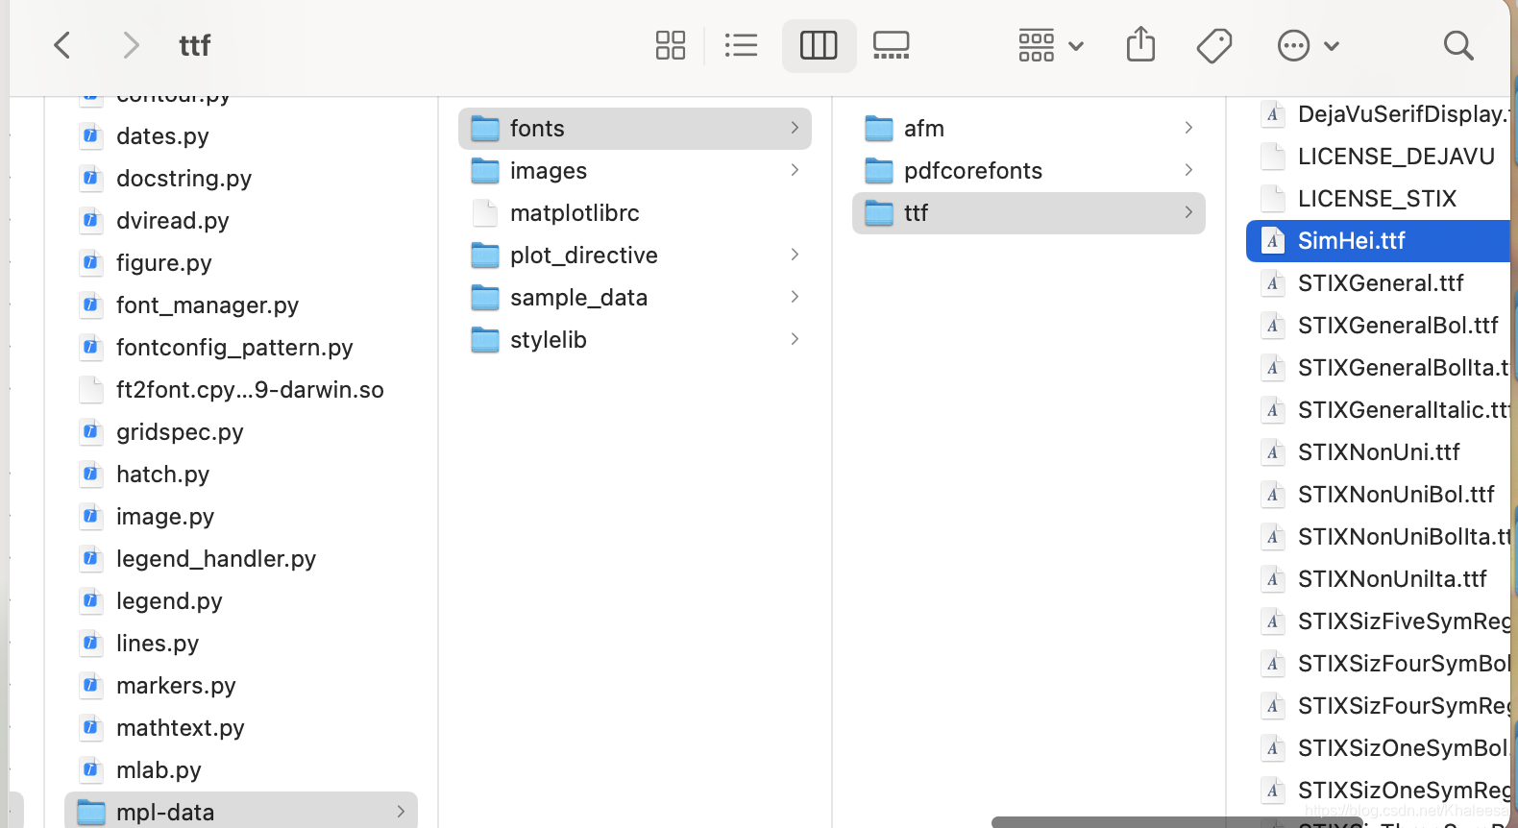This screenshot has height=828, width=1518.
Task: Select the mpl-data folder
Action: click(241, 812)
